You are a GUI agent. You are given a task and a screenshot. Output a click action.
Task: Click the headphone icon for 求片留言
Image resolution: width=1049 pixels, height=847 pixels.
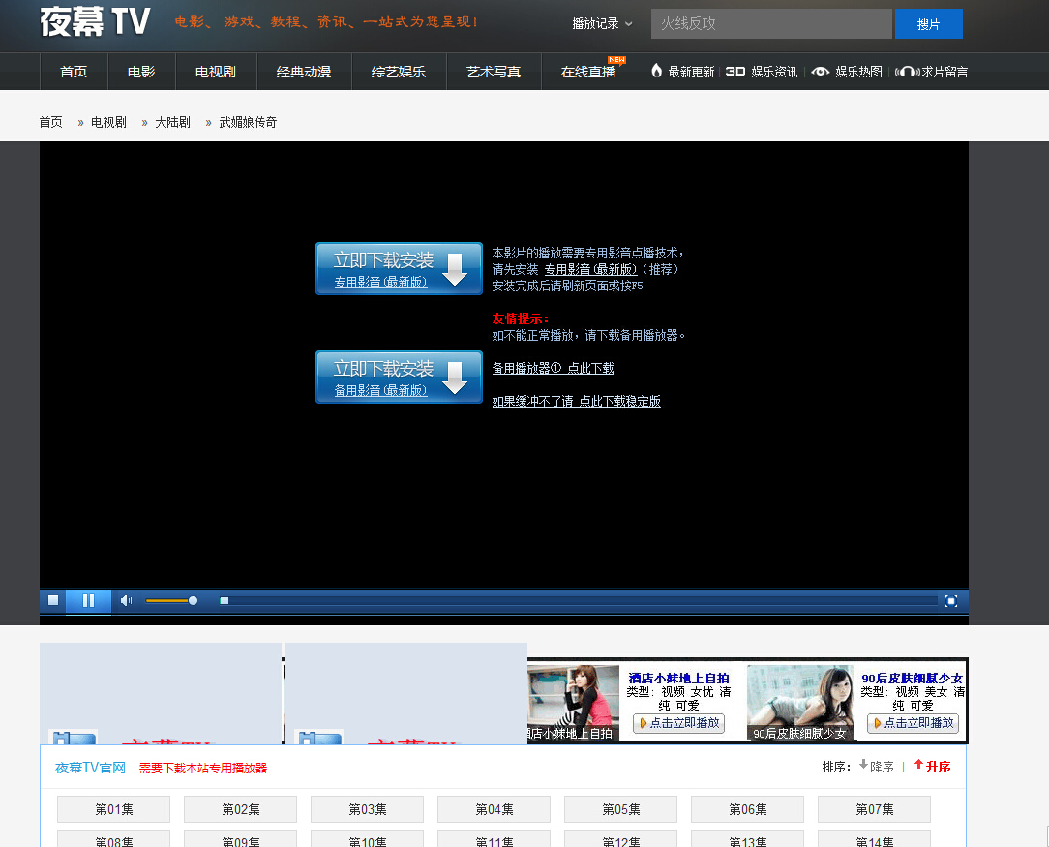click(907, 72)
